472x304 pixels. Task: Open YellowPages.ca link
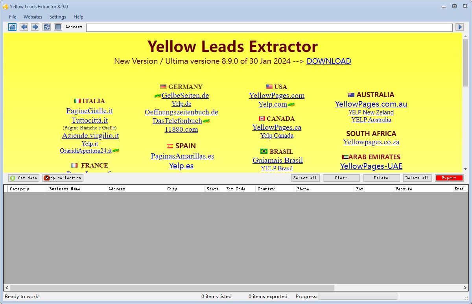point(277,127)
